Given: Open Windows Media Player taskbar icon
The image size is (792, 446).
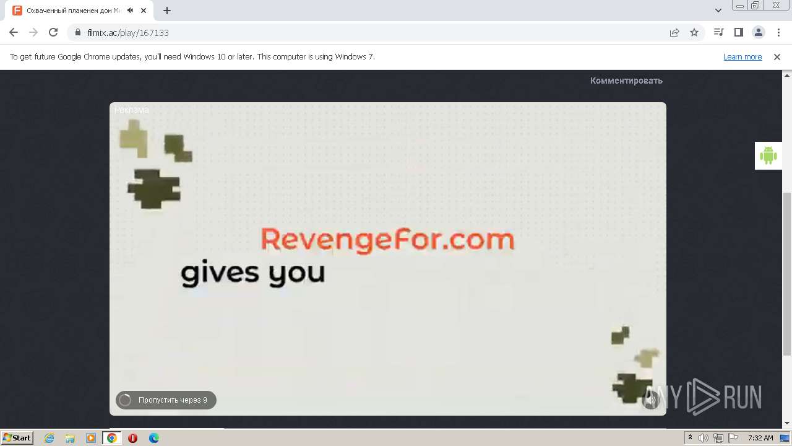Looking at the screenshot, I should (91, 438).
